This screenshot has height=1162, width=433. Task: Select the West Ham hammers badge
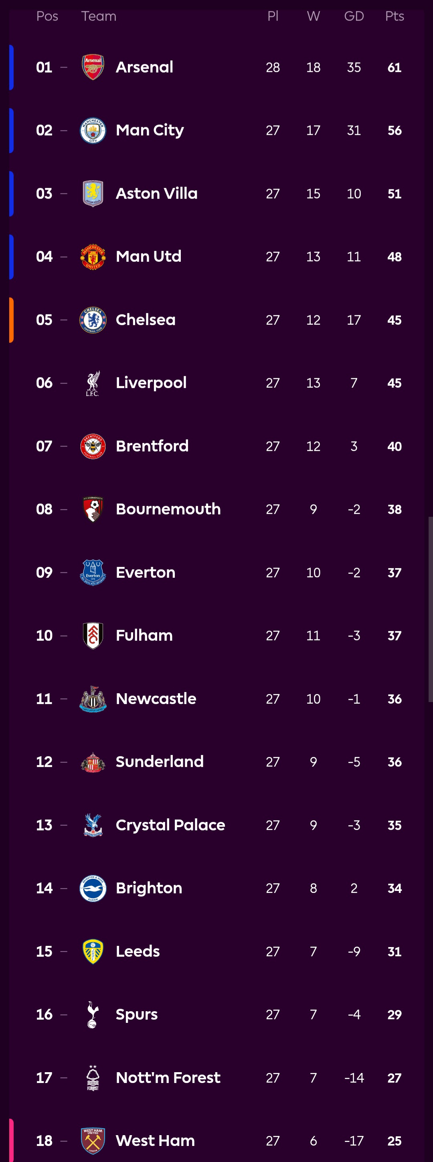click(93, 1141)
